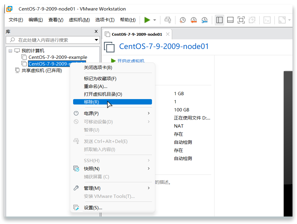Image resolution: width=297 pixels, height=224 pixels.
Task: Click 开启此虚拟机 link
Action: pos(131,61)
